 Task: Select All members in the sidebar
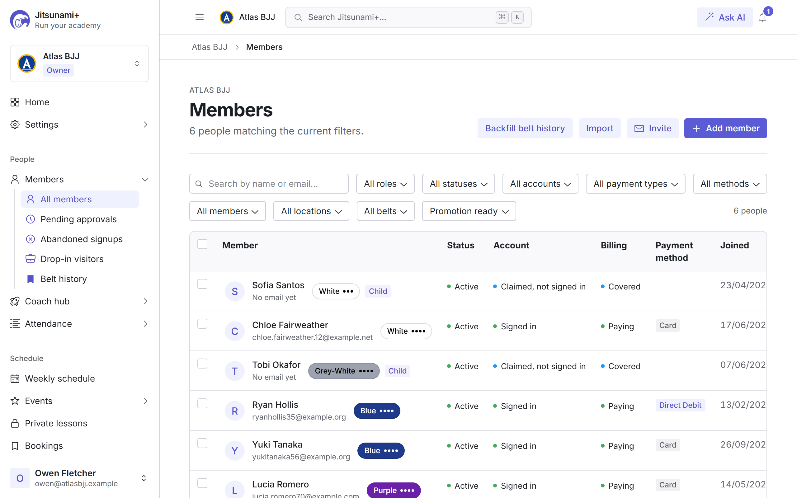point(80,199)
